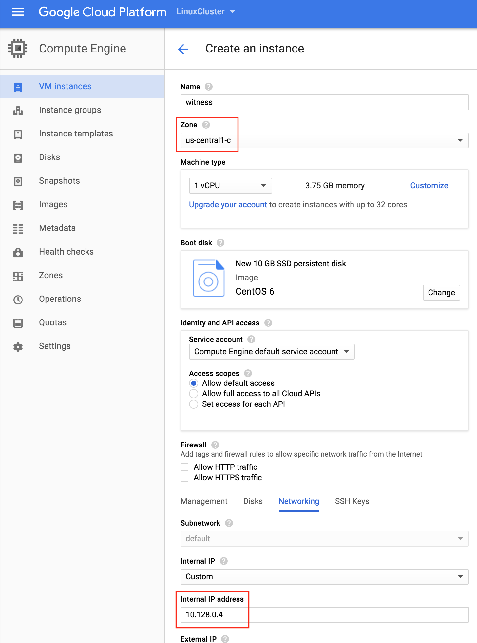This screenshot has height=643, width=477.
Task: Open the 1 vCPU machine type dropdown
Action: point(230,186)
